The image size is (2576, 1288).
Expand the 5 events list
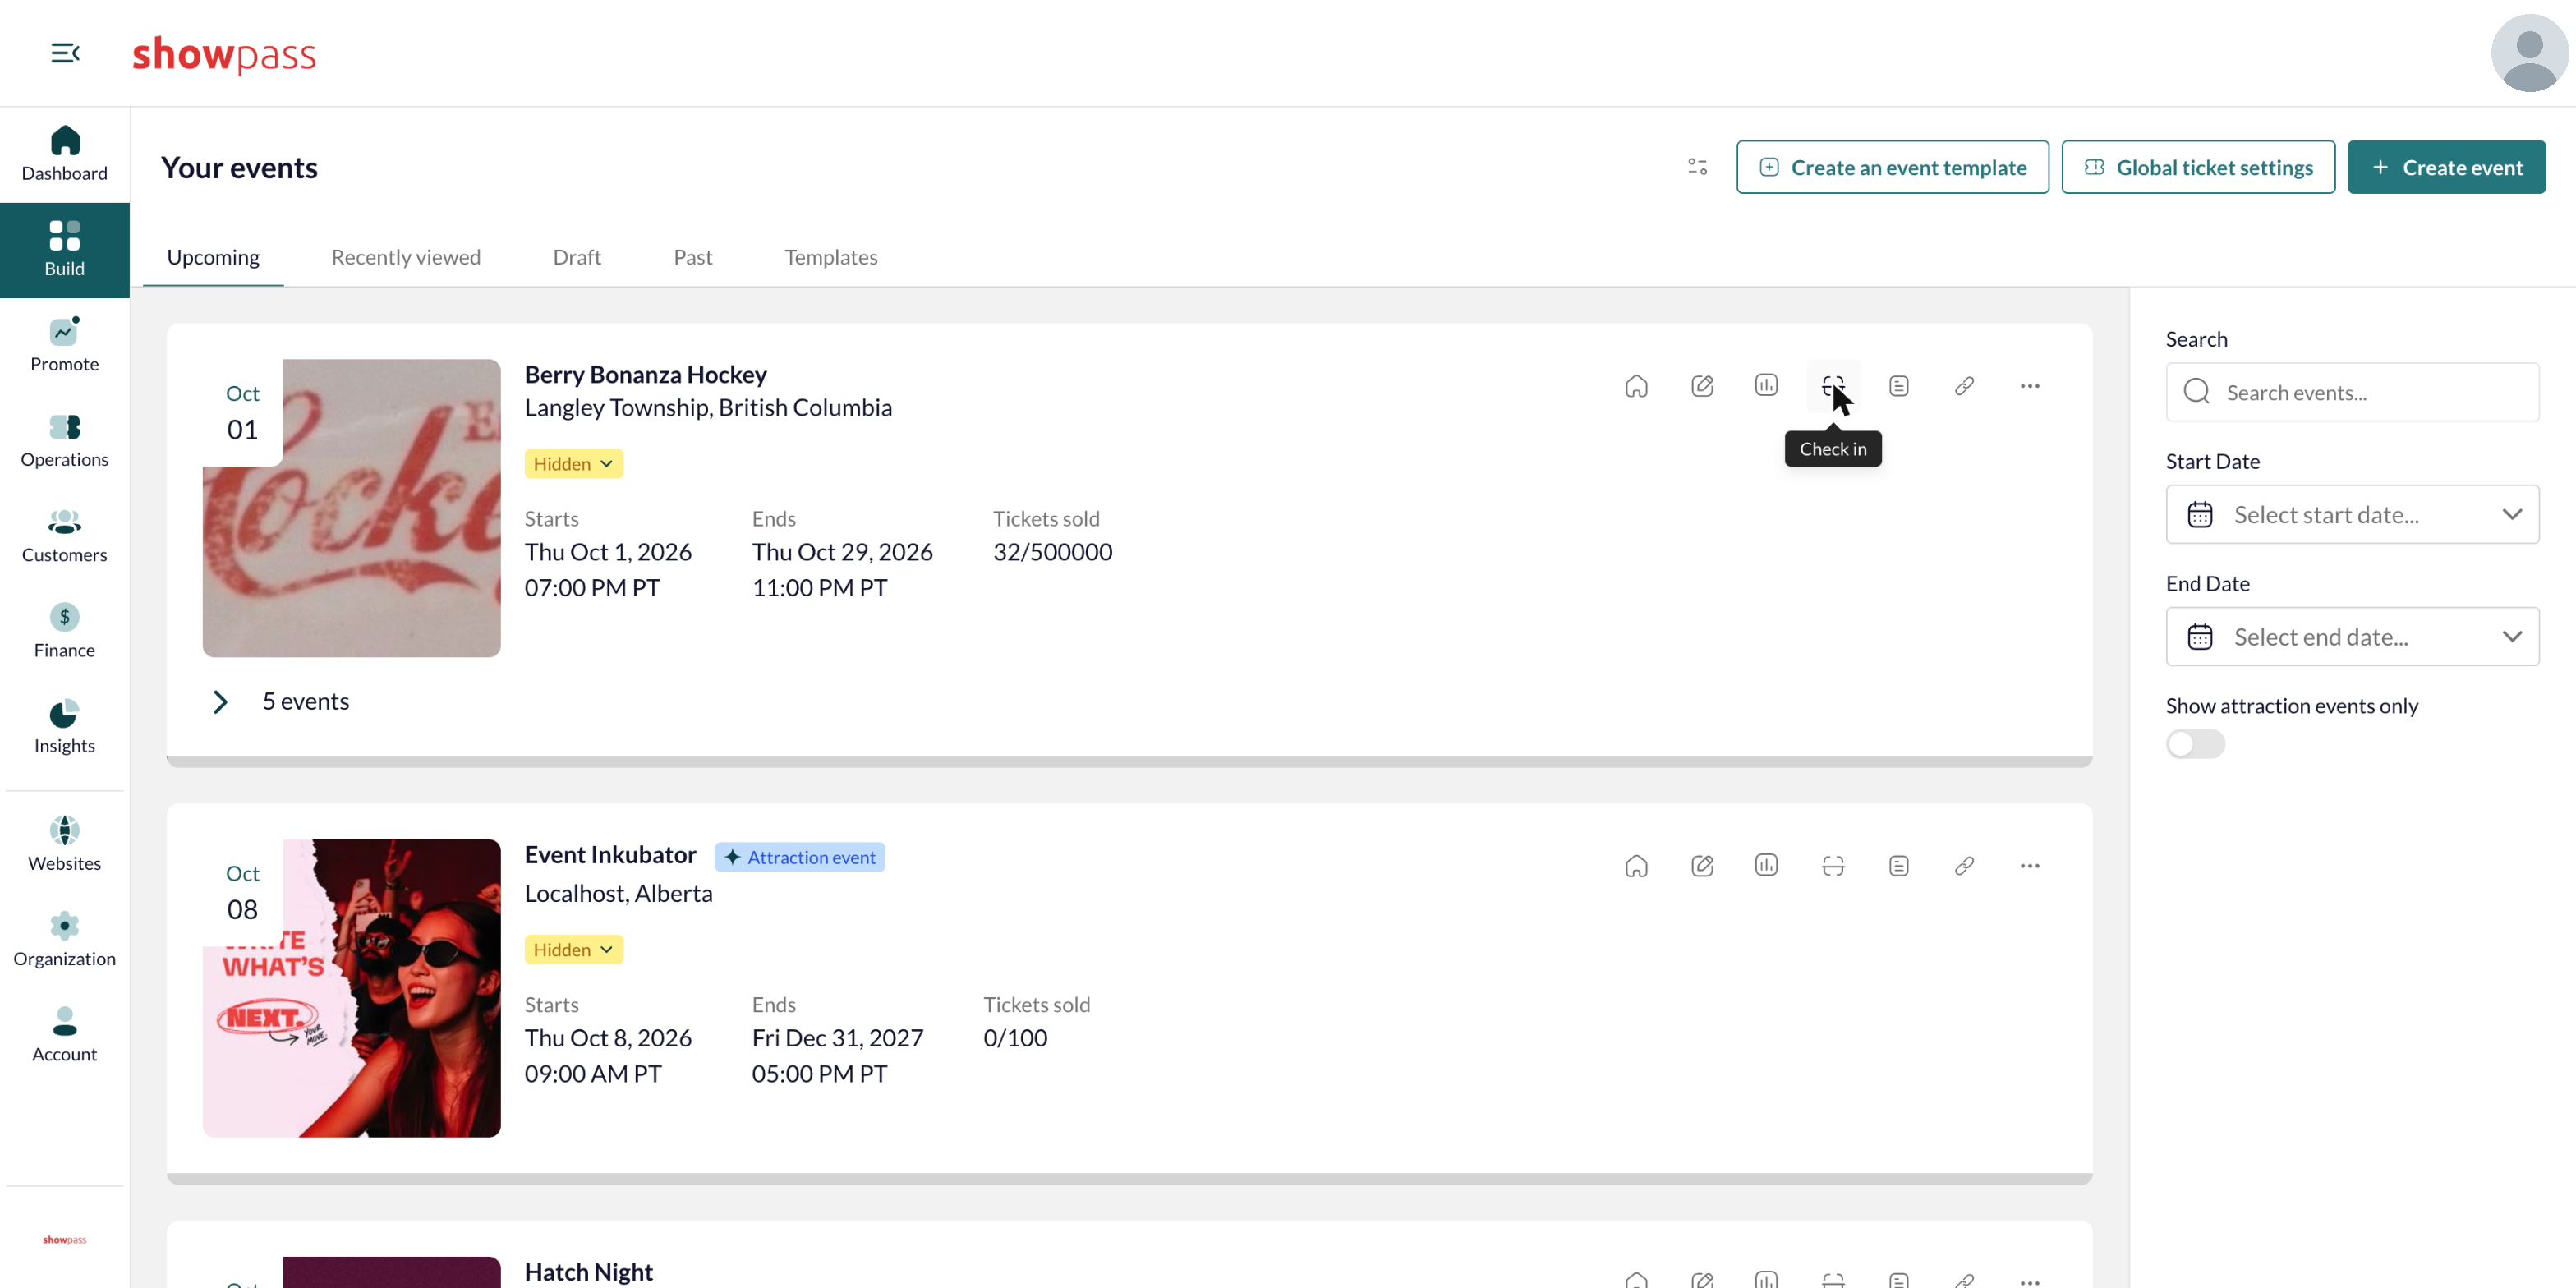[220, 702]
